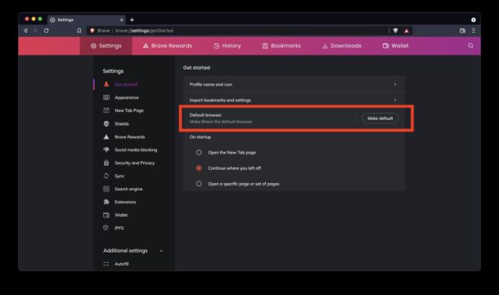Click the 'Default browser' row label

205,115
